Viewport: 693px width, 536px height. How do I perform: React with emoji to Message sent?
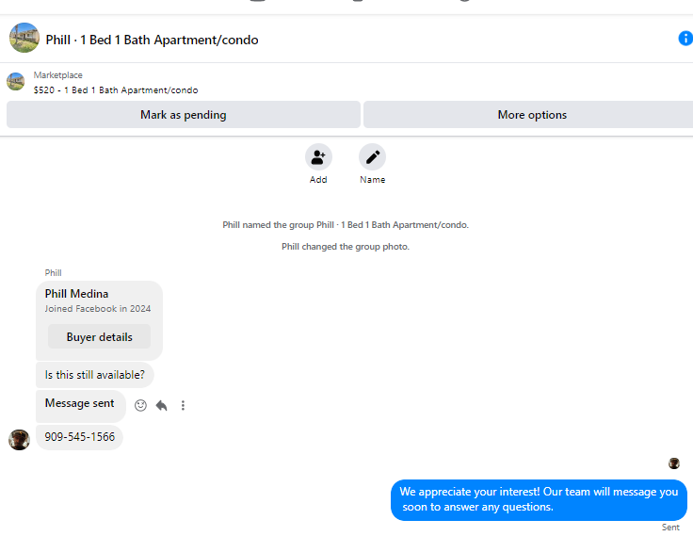pyautogui.click(x=140, y=406)
